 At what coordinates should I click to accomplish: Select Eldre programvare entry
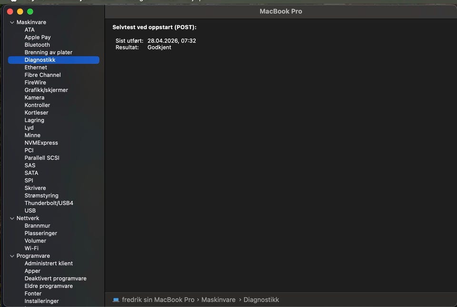click(x=49, y=287)
